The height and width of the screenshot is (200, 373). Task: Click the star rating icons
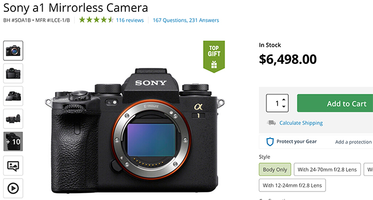(x=96, y=20)
